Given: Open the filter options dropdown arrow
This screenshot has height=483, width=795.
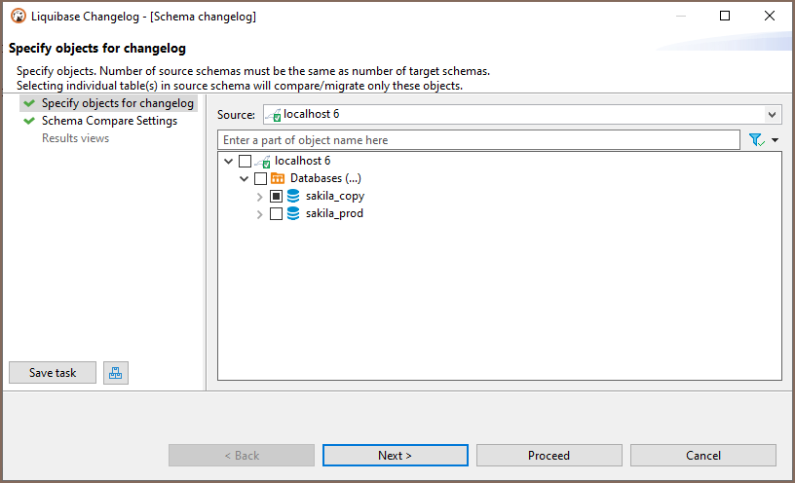Looking at the screenshot, I should (775, 140).
